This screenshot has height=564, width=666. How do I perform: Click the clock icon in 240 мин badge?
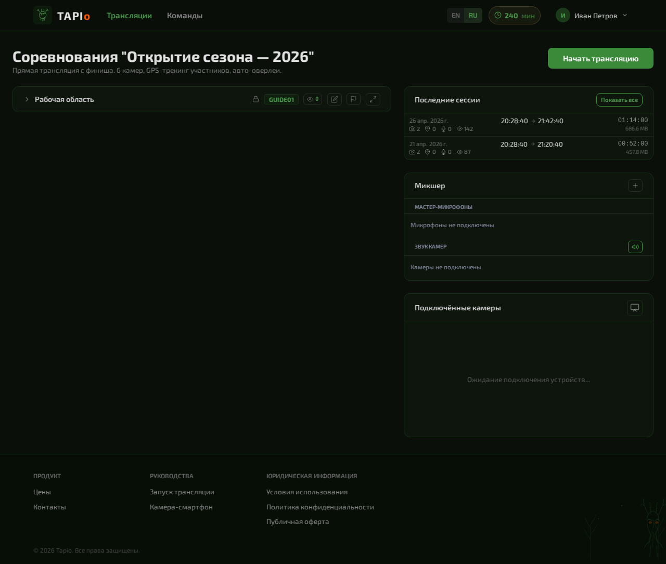coord(498,16)
